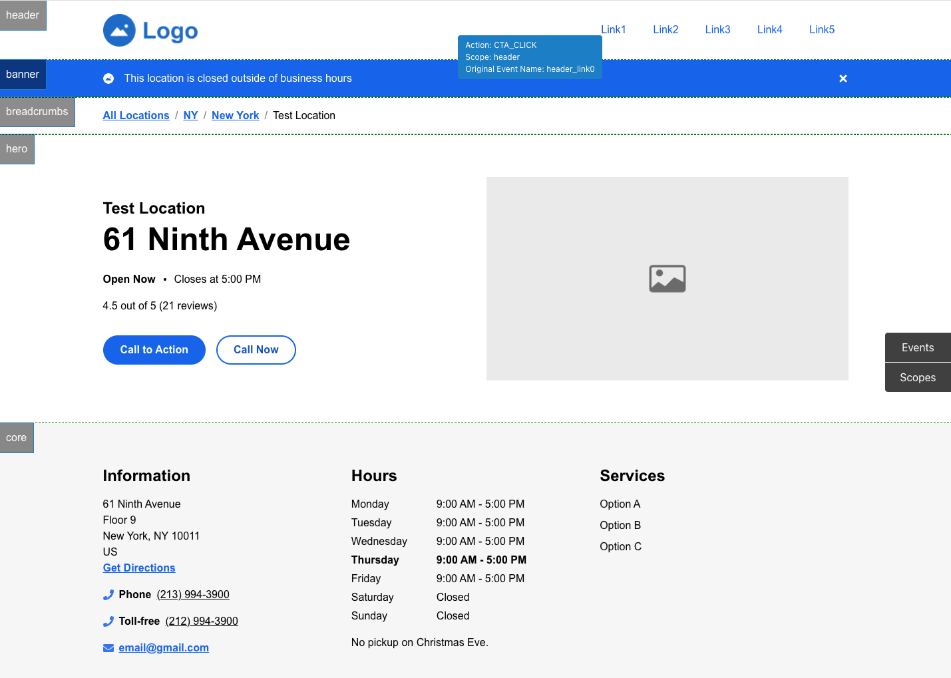Click the Call Now button
951x678 pixels.
(256, 350)
